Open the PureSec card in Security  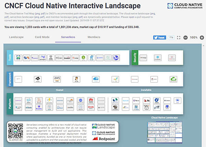(x=158, y=58)
